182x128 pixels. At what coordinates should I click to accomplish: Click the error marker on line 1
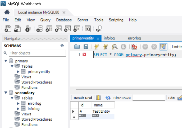point(84,54)
